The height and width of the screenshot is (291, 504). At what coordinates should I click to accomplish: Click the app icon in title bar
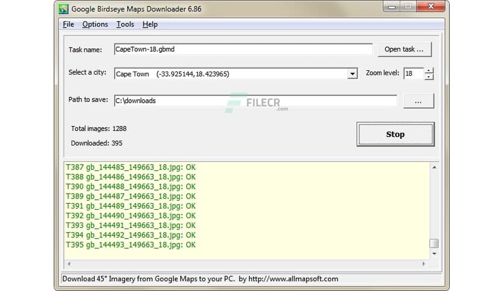[64, 9]
